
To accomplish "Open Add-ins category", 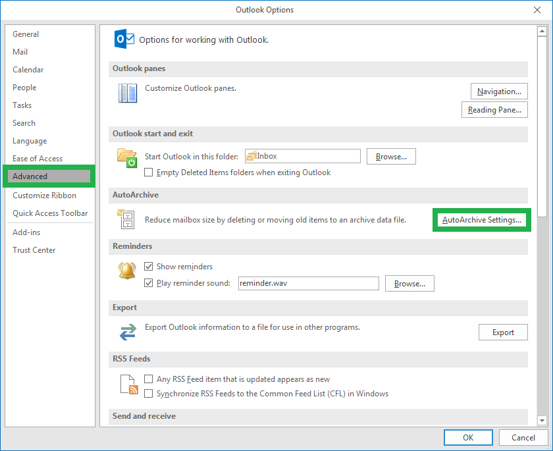I will tap(26, 232).
